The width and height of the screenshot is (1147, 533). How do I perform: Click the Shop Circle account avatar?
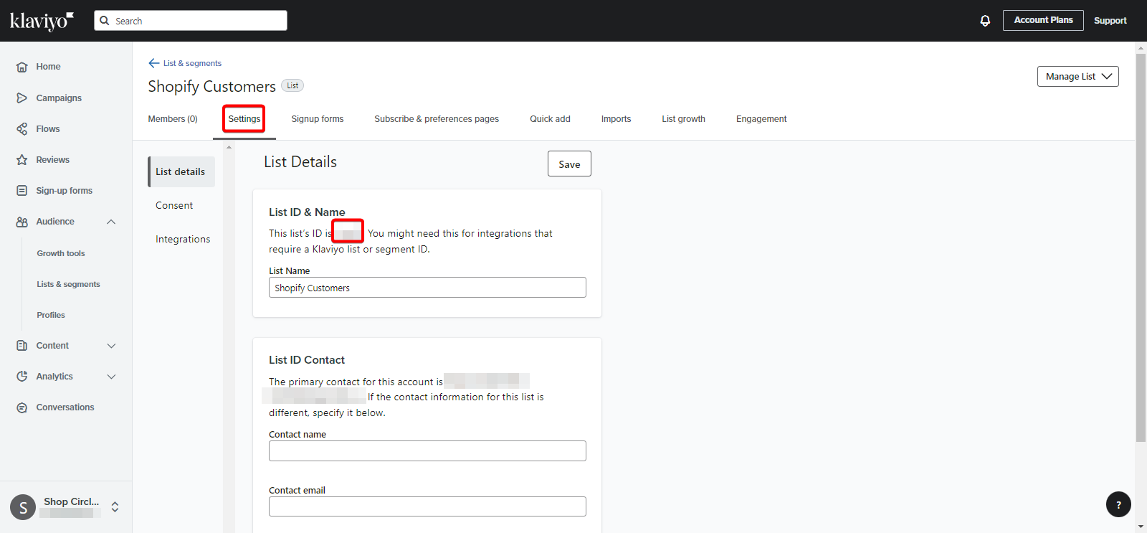pyautogui.click(x=23, y=507)
